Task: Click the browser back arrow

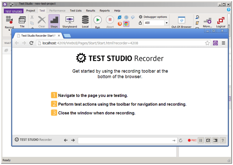Action: click(x=17, y=43)
